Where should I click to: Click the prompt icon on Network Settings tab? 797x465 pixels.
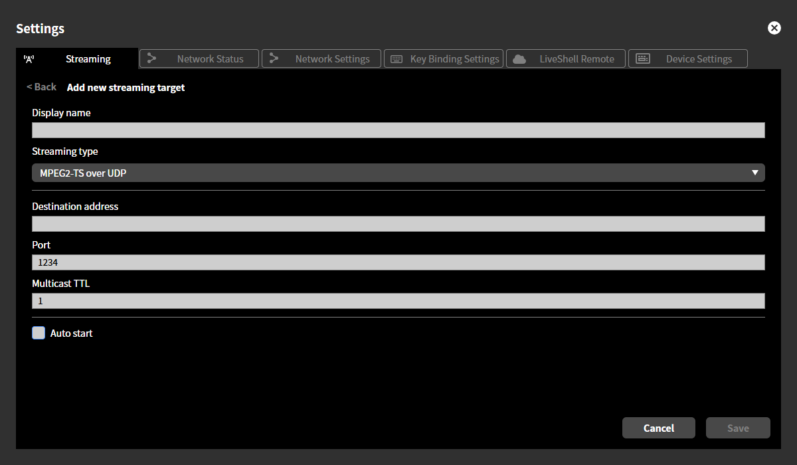click(x=275, y=58)
